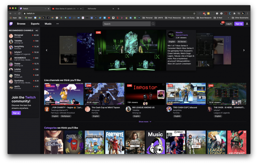Open the more navigation options ellipsis
Viewport: 258px width, 164px height.
tap(57, 24)
